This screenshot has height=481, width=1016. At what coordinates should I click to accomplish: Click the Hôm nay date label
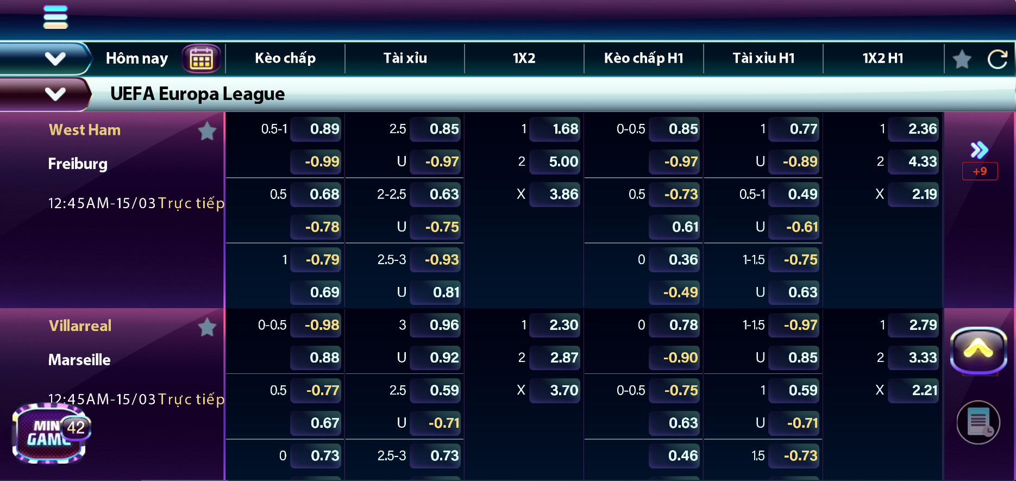(x=137, y=58)
